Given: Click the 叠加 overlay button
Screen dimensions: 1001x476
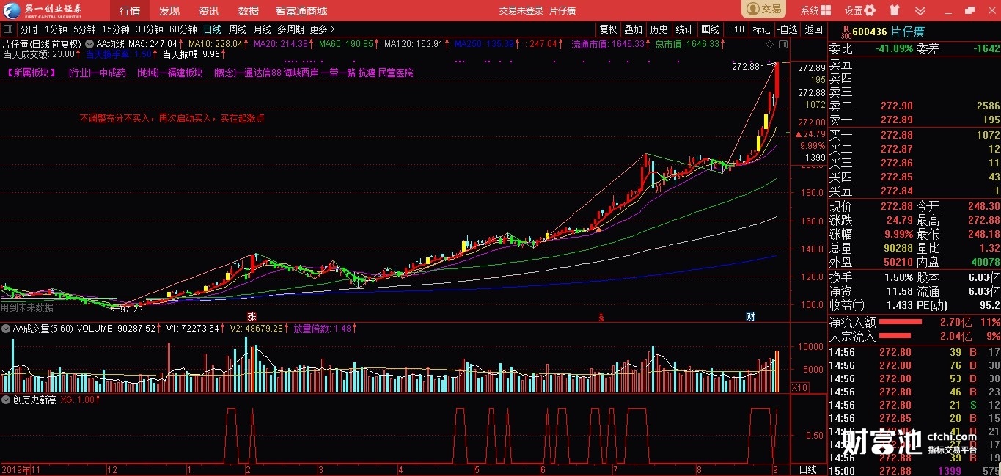Looking at the screenshot, I should [x=633, y=29].
